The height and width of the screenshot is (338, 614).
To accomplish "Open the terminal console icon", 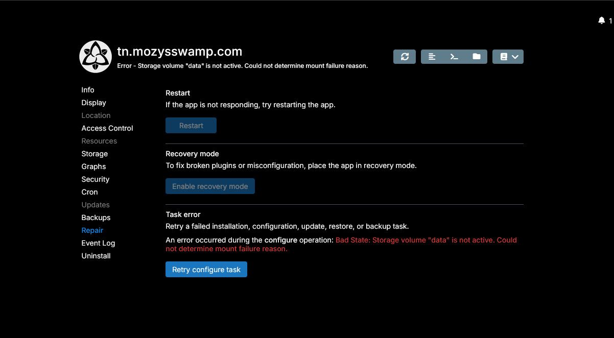I will pyautogui.click(x=454, y=57).
